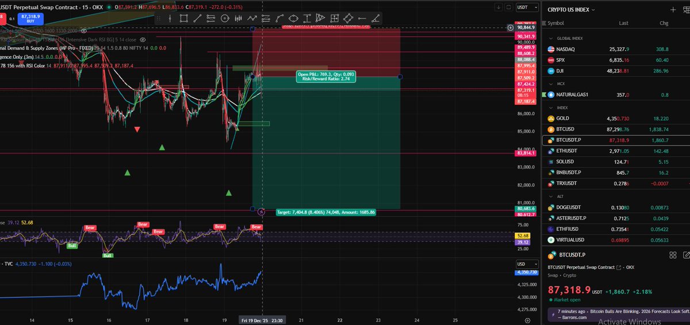Viewport: 690px width, 325px height.
Task: Select ETHFIUSD row in the watchlist
Action: tap(616, 229)
